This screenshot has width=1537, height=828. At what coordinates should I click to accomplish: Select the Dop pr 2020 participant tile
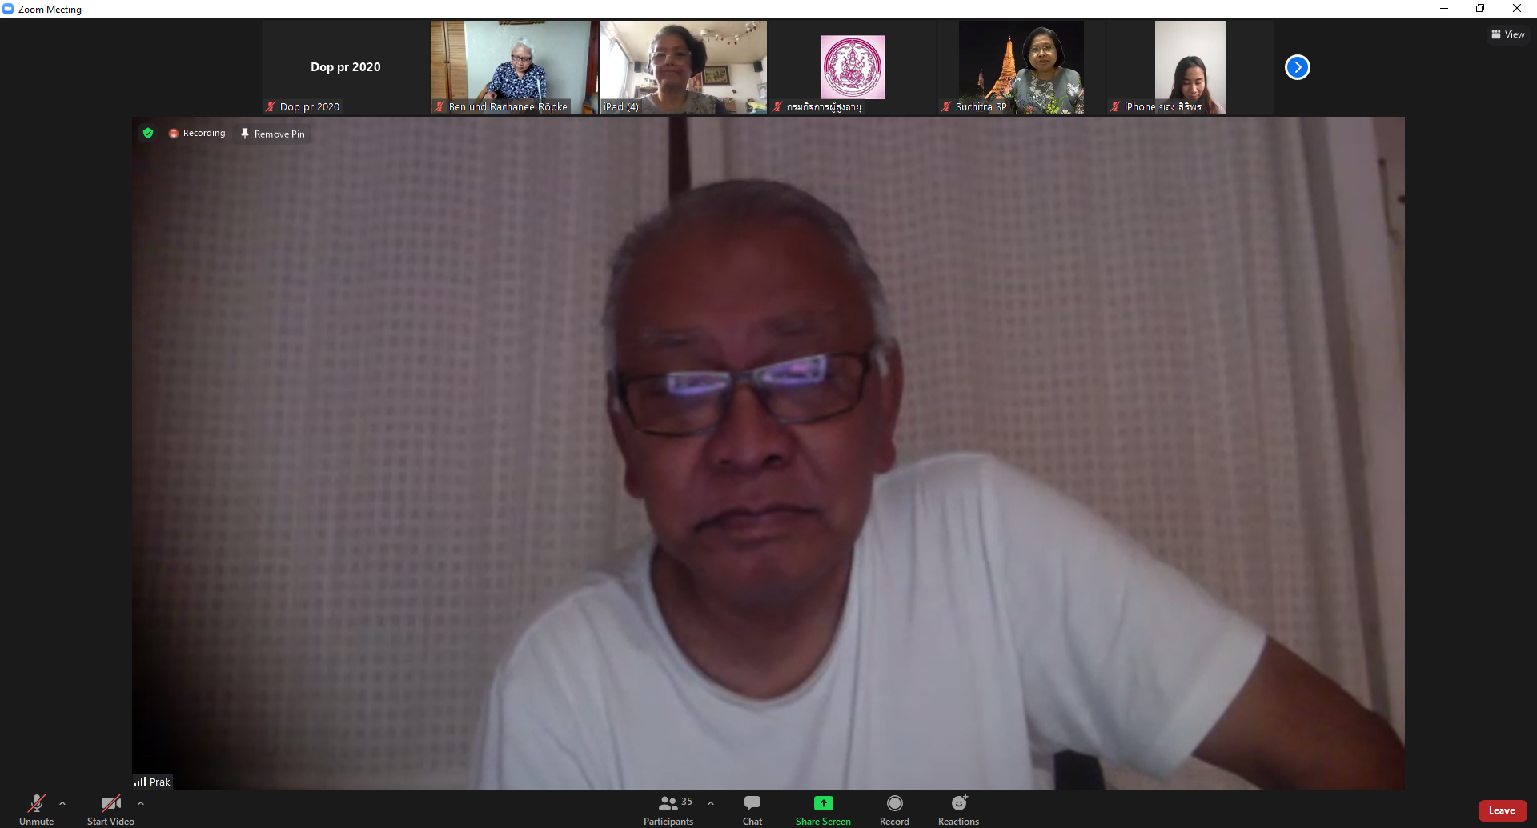(346, 67)
